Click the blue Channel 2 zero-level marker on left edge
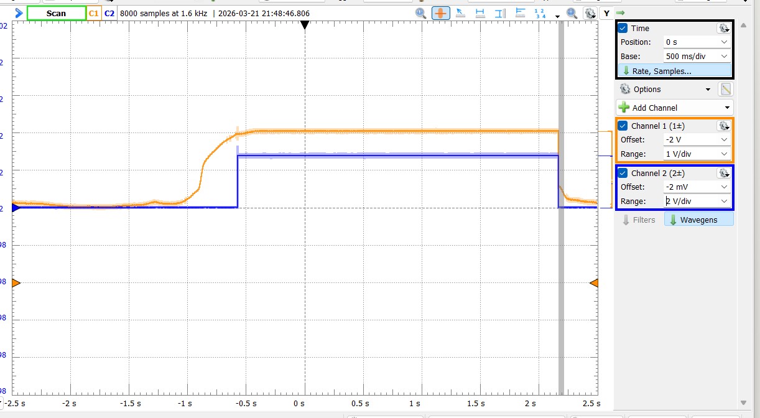This screenshot has width=760, height=418. [x=16, y=208]
